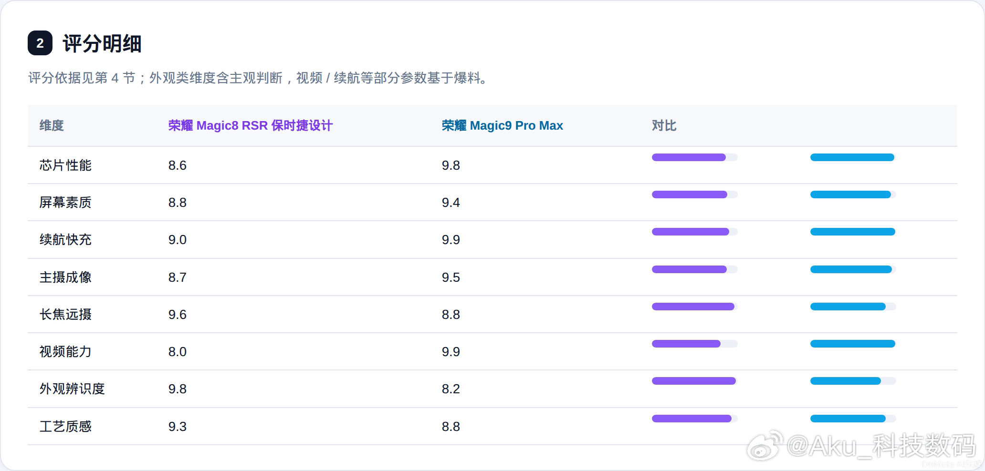Select the blue comparison bar for 续航快充
The image size is (985, 471).
[853, 232]
